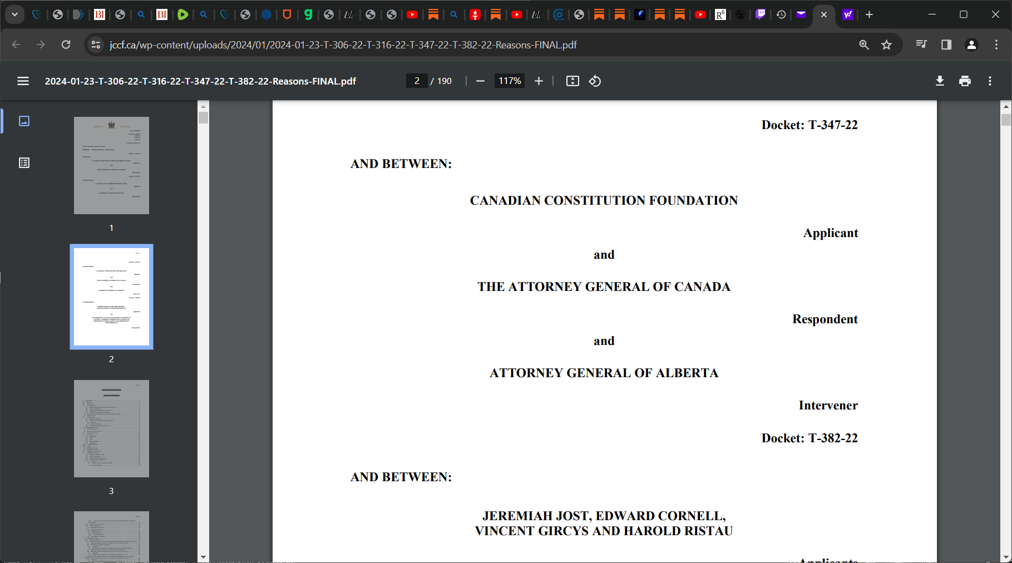Click the word 'Respondent'
The image size is (1012, 563).
tap(825, 319)
